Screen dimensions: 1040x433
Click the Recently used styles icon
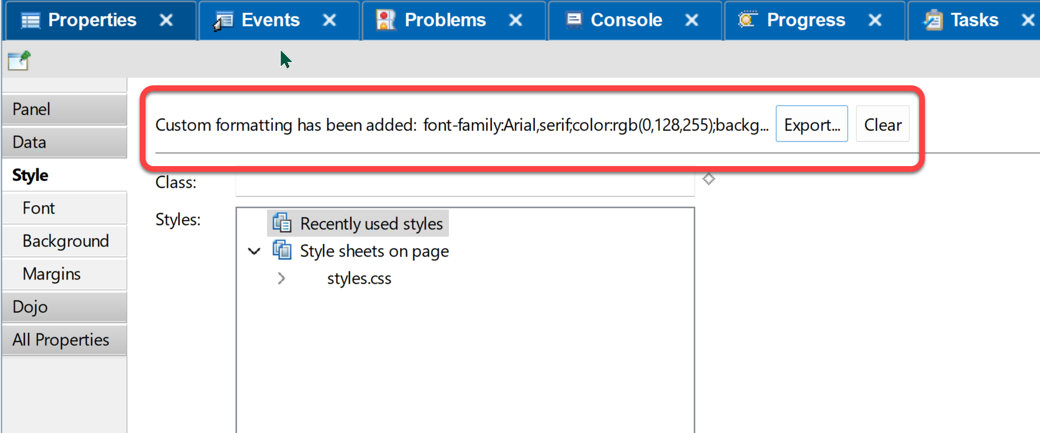(282, 223)
